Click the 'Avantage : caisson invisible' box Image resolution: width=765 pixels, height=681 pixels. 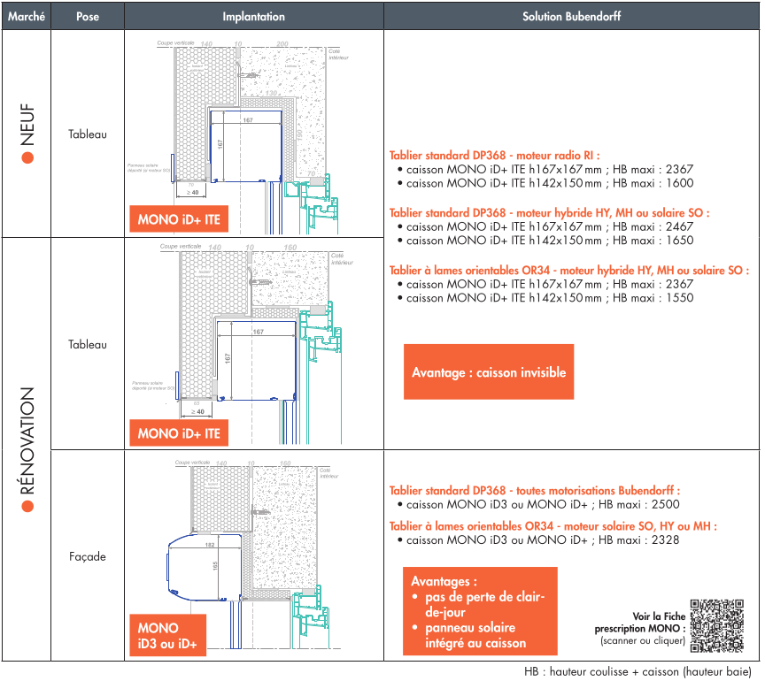coord(489,372)
